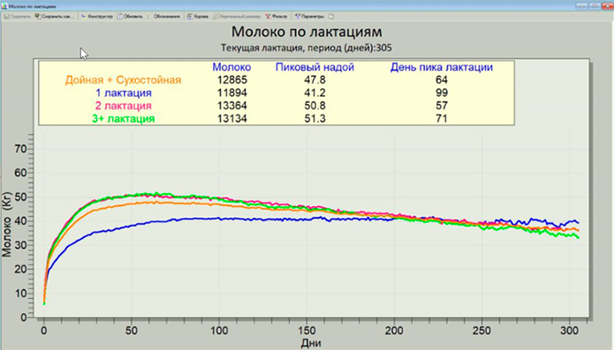Click peak yield value 41.2
This screenshot has height=350, width=614.
315,93
